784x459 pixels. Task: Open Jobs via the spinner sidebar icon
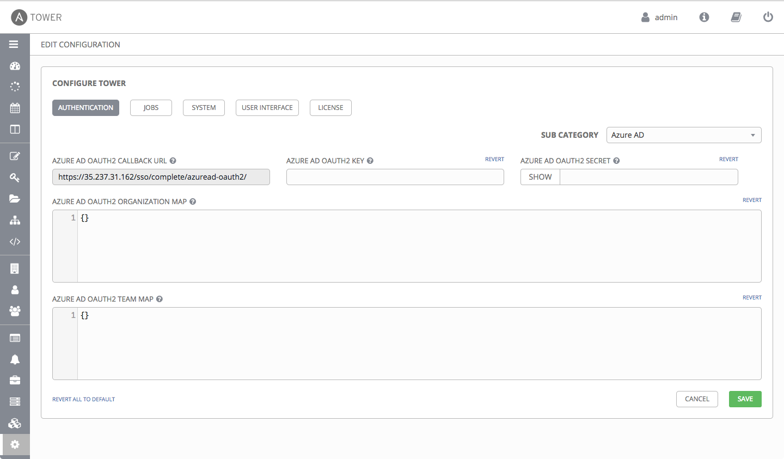pos(15,87)
